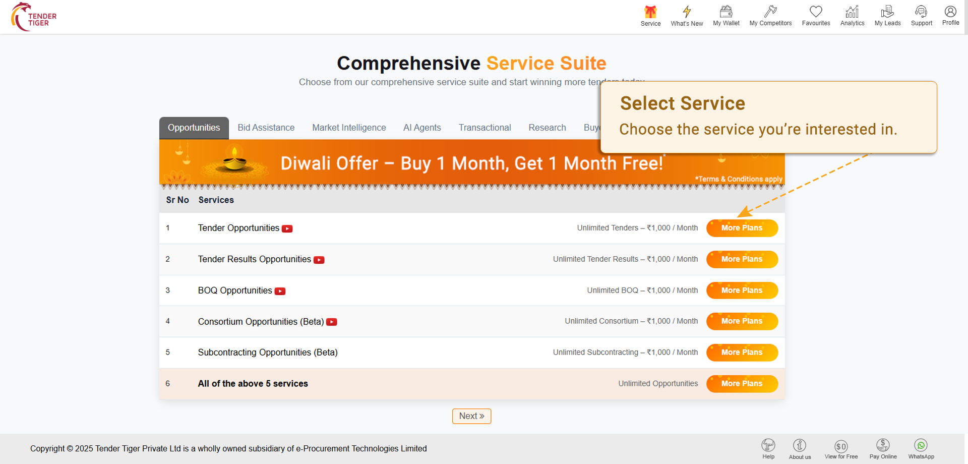Click the Support headset icon
968x464 pixels.
[x=921, y=12]
